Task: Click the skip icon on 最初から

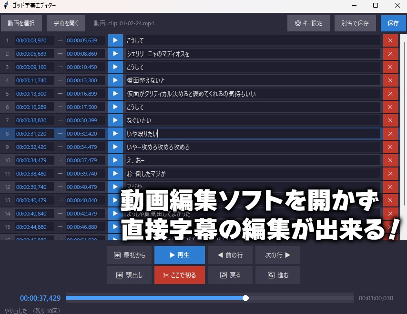Action: point(118,255)
